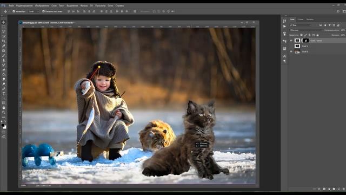Open the blend mode Обычные dropdown
The image size is (346, 195).
point(307,30)
